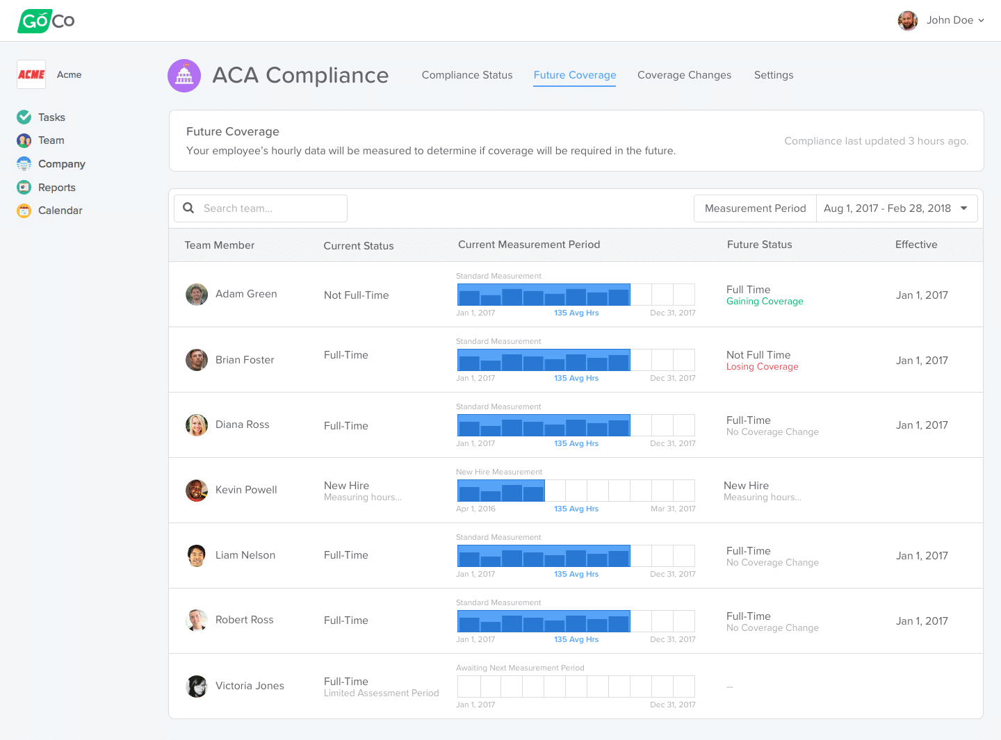Open the Tasks checkmark icon in sidebar

tap(24, 117)
